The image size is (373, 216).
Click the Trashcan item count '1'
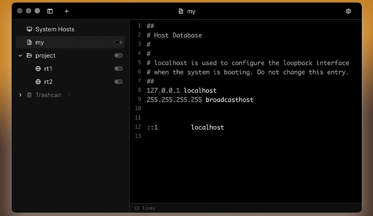(69, 95)
